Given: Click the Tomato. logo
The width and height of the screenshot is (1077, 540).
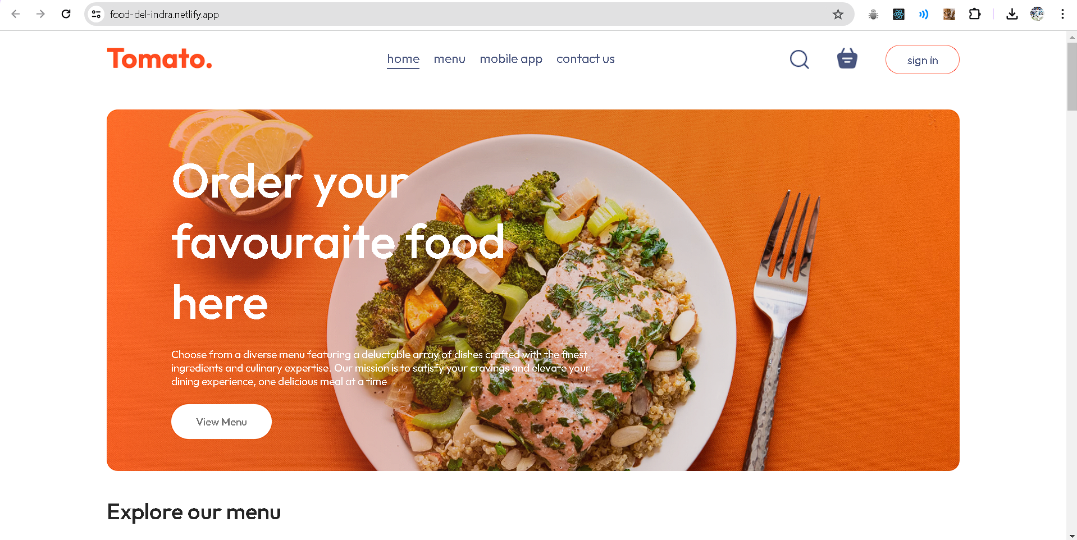Looking at the screenshot, I should pyautogui.click(x=159, y=58).
